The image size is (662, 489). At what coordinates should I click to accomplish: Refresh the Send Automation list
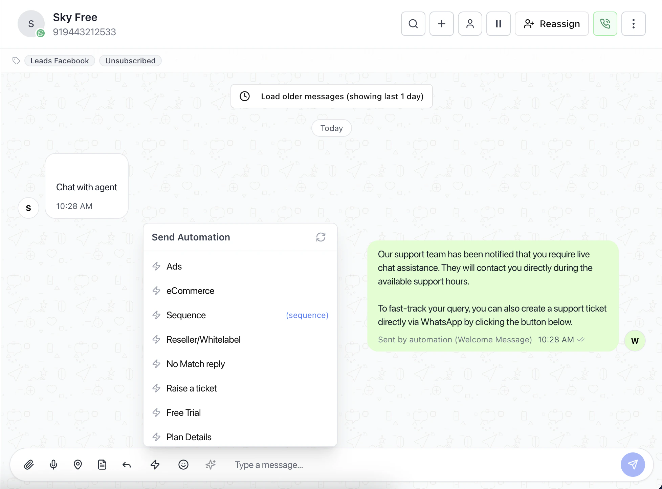[321, 237]
